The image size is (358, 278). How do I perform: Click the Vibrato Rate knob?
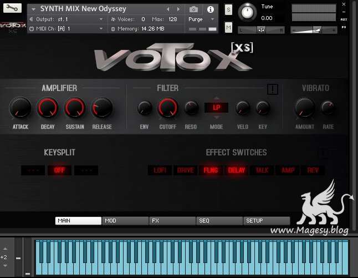point(328,108)
